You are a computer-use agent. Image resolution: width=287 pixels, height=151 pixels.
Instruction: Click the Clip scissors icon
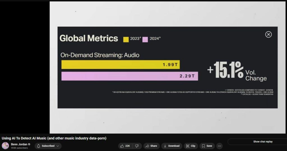tap(187, 146)
